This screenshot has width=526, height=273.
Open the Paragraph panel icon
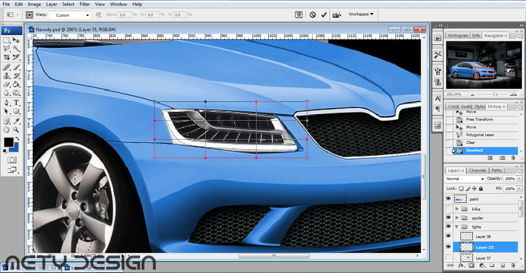(437, 109)
